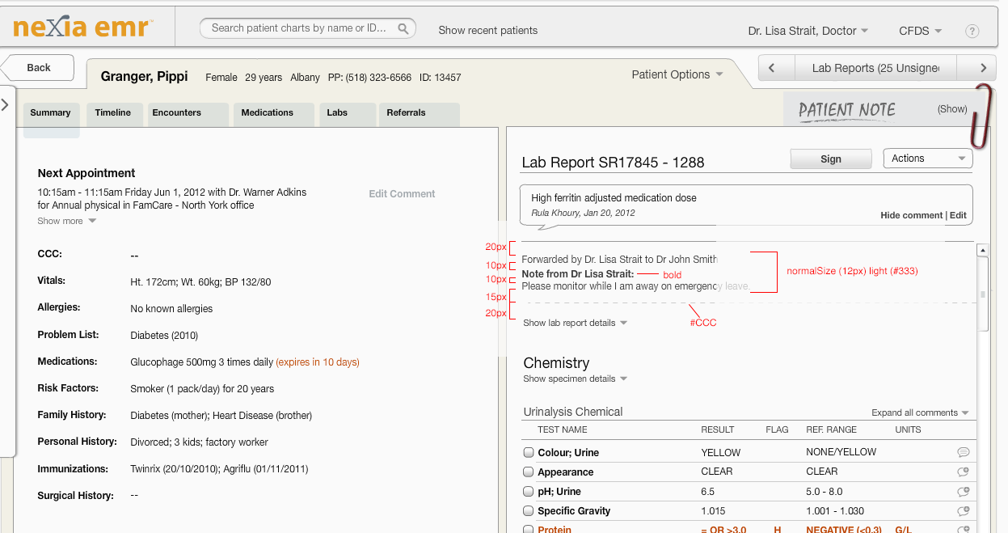This screenshot has width=1008, height=533.
Task: Click Show recent patients link
Action: [x=487, y=30]
